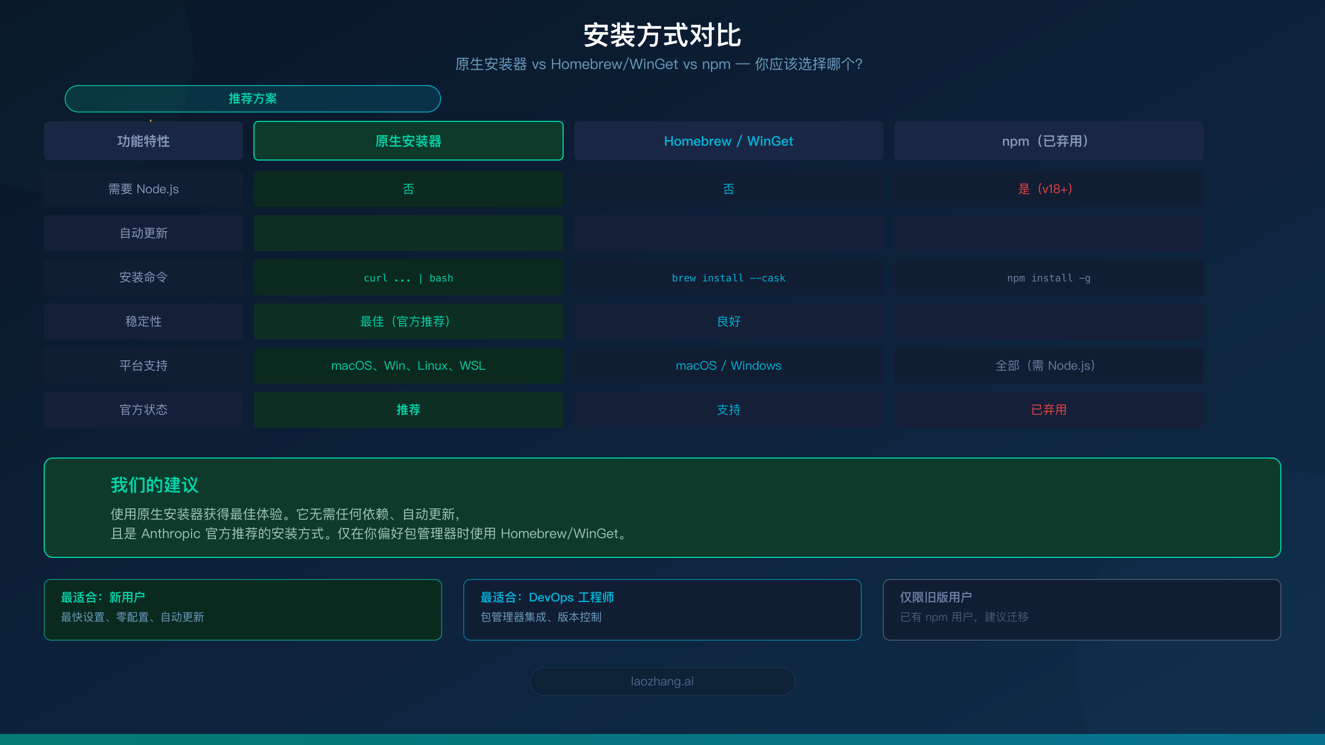Viewport: 1325px width, 745px height.
Task: Click the 最适合：新用户 card
Action: tap(243, 609)
